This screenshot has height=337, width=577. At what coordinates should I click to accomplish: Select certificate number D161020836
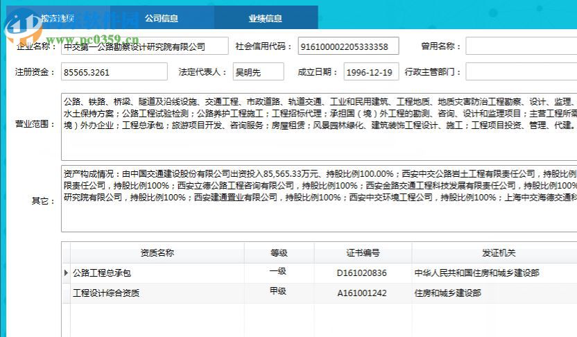[x=363, y=273]
